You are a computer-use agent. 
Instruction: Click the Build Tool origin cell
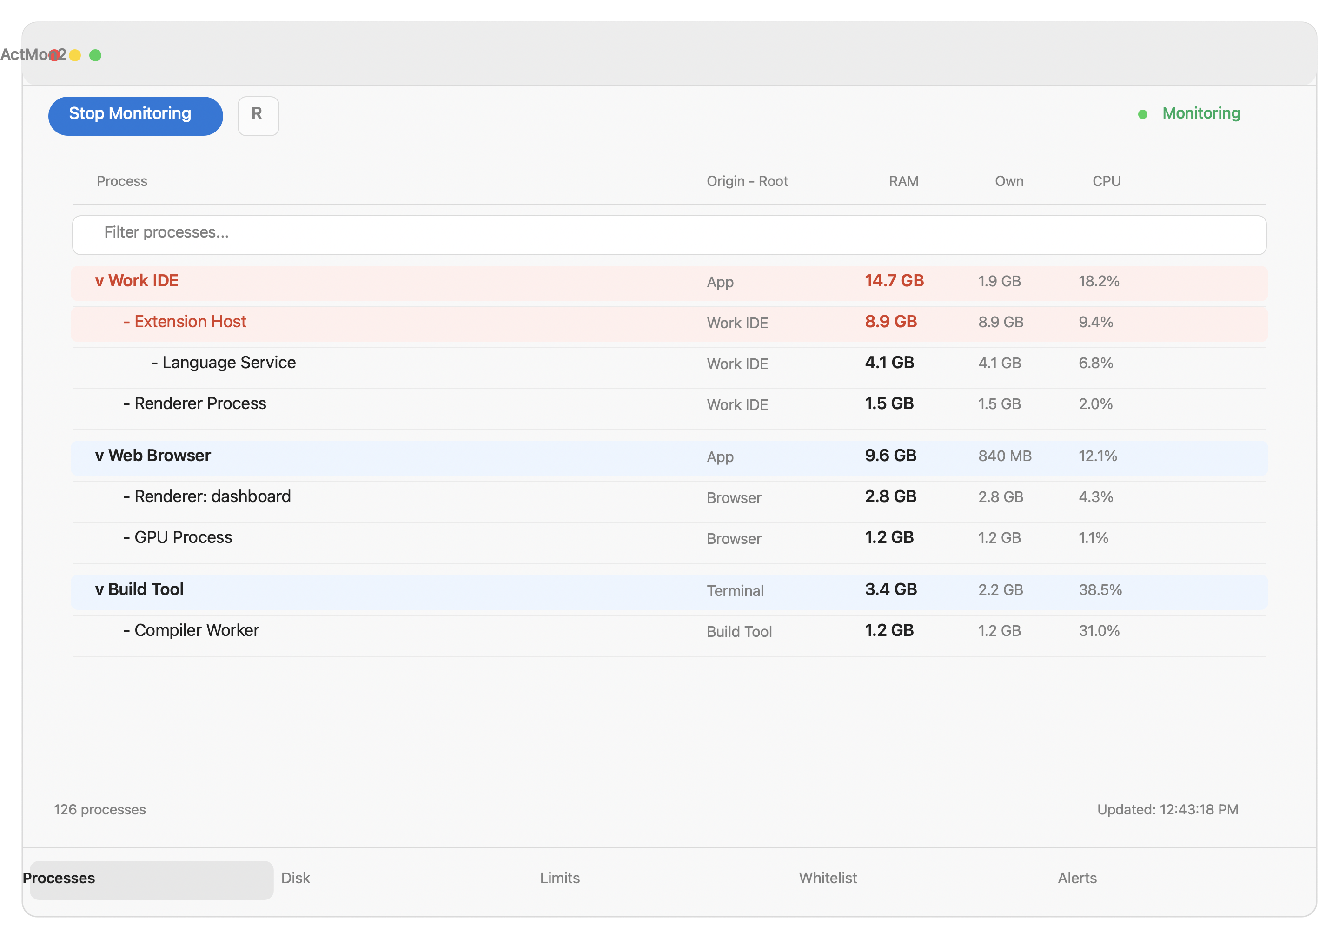pos(739,632)
